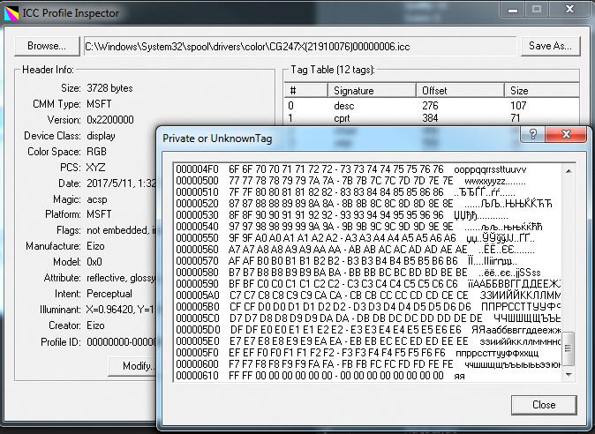Click the ASCII text oopqqrrssttuuvv in the hex dump

tap(490, 169)
